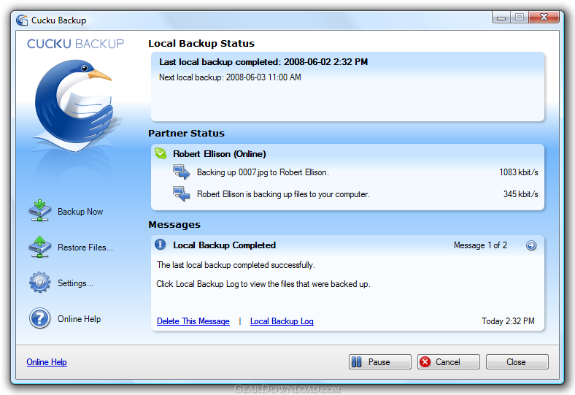Click the '1083 kbit/s' speed value
The image size is (575, 395).
tap(519, 172)
